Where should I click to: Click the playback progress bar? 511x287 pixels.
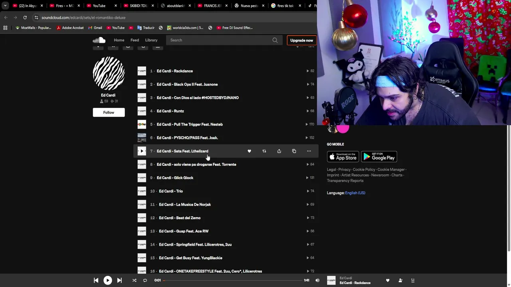pyautogui.click(x=233, y=280)
